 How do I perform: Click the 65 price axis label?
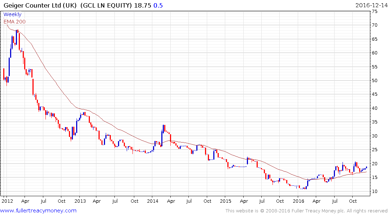click(375, 39)
